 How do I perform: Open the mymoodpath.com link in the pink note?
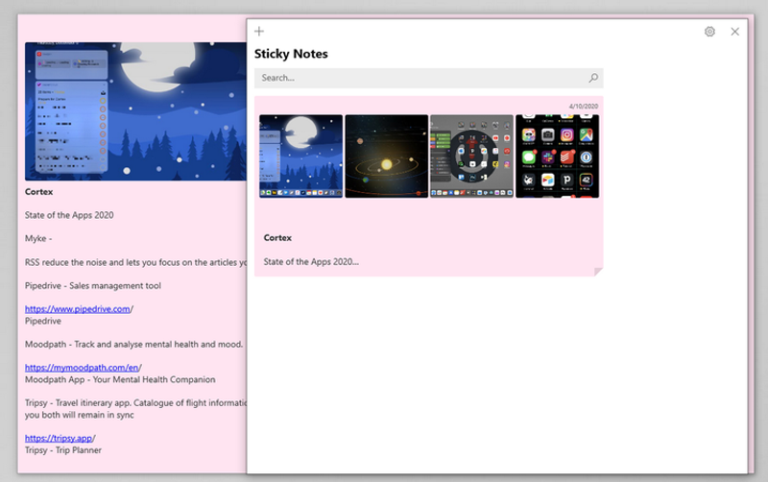pyautogui.click(x=84, y=368)
